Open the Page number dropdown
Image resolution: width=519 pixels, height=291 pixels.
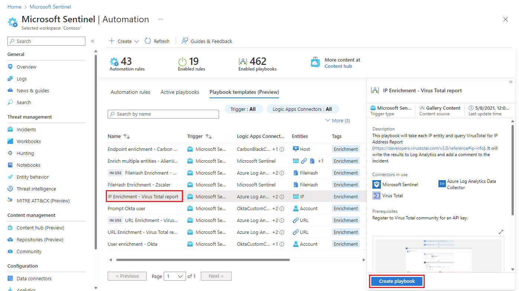tap(175, 276)
